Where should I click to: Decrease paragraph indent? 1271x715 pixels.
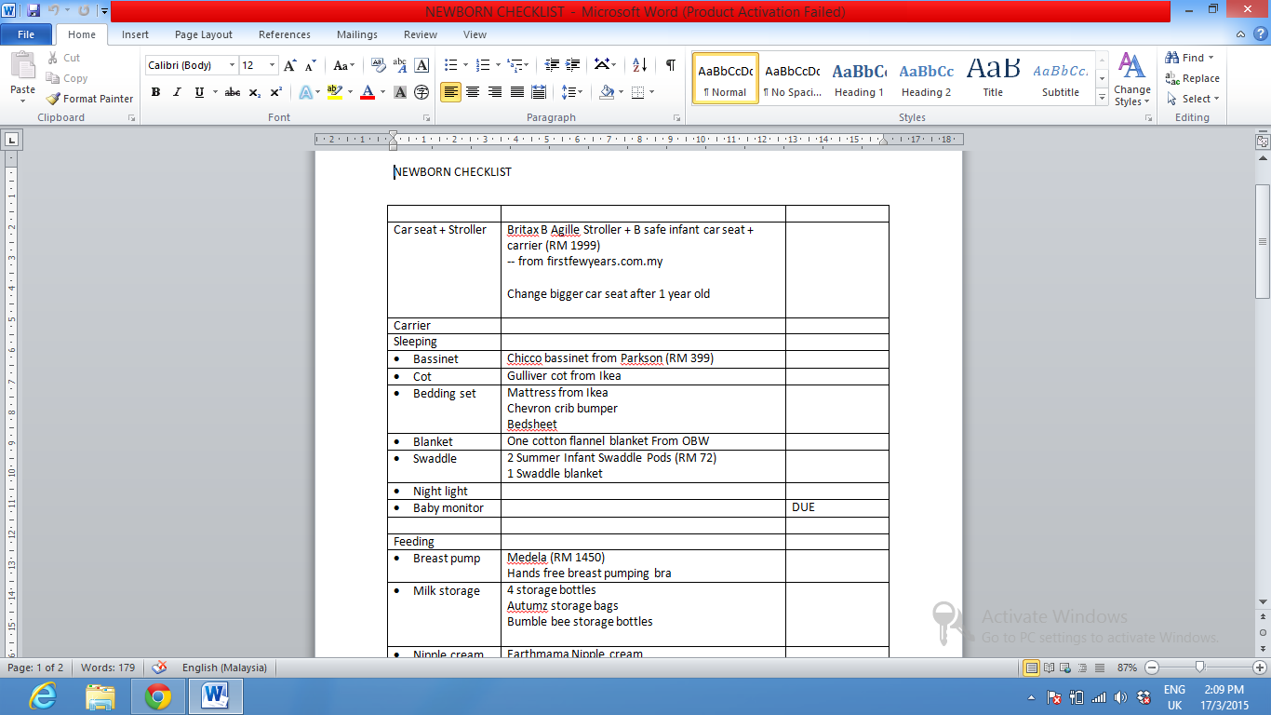(552, 65)
